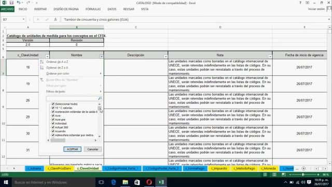Switch to Normal view icon in status bar

(x=265, y=175)
